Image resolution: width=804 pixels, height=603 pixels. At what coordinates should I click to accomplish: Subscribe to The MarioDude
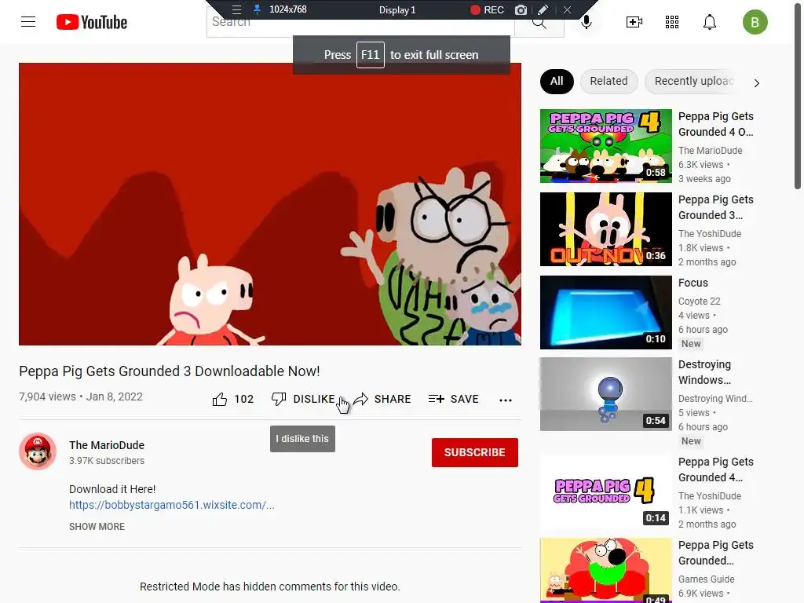pos(475,452)
